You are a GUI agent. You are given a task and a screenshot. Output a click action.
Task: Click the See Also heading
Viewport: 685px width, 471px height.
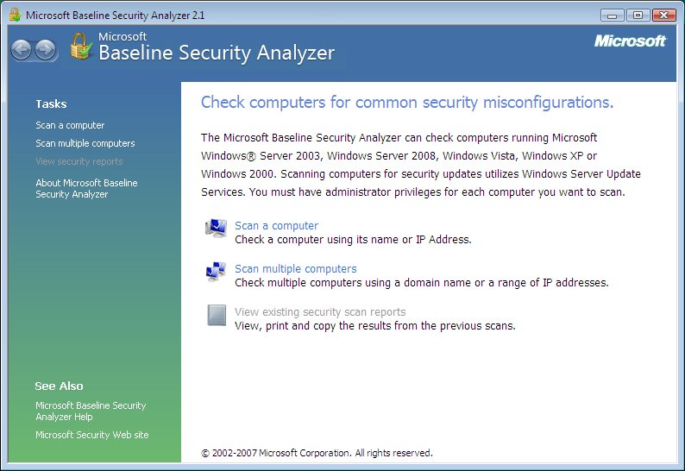pos(59,386)
